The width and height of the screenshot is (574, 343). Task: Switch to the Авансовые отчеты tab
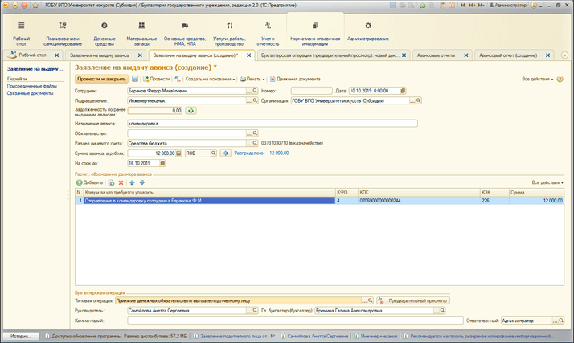coord(438,55)
